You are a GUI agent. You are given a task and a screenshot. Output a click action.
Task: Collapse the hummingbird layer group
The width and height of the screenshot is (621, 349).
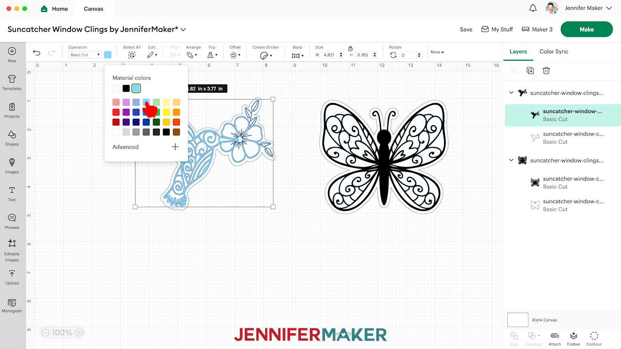coord(511,92)
